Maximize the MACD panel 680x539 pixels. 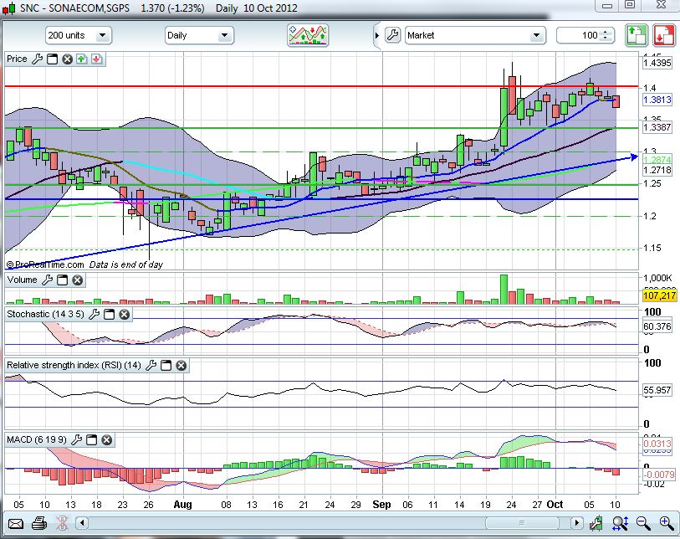pyautogui.click(x=91, y=440)
